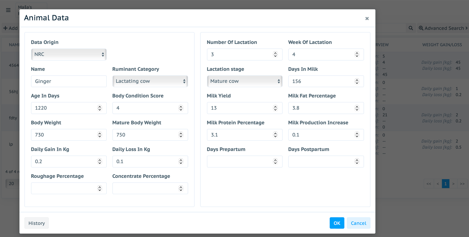Open the History view
Image resolution: width=469 pixels, height=237 pixels.
click(x=37, y=223)
